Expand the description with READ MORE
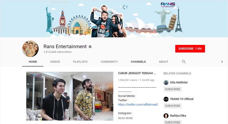 [x=125, y=118]
